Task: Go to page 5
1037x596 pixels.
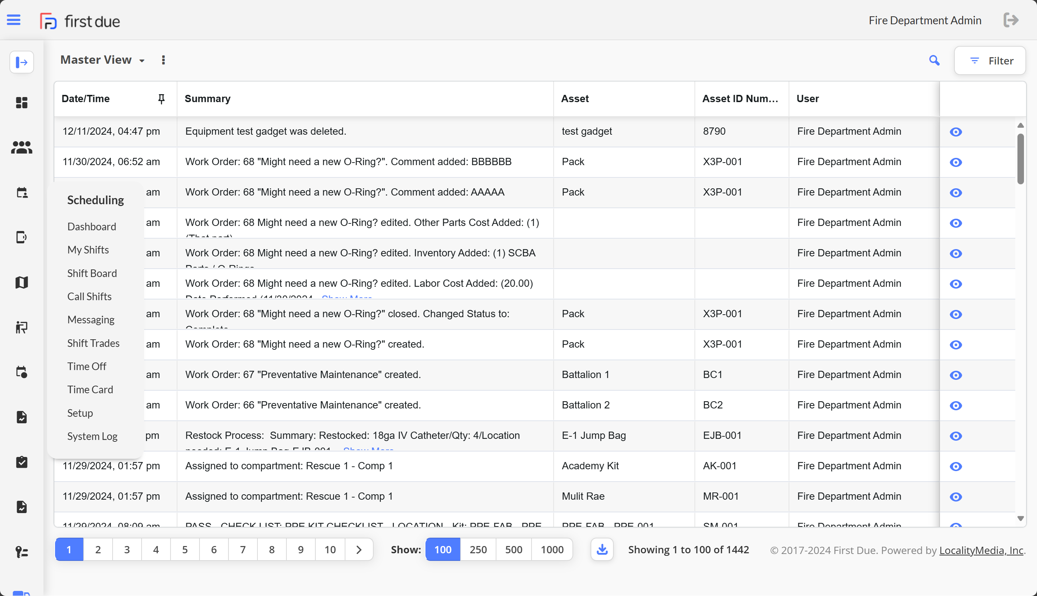Action: pos(185,549)
